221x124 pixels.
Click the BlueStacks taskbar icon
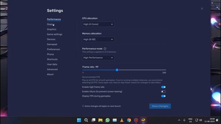pyautogui.click(x=143, y=120)
